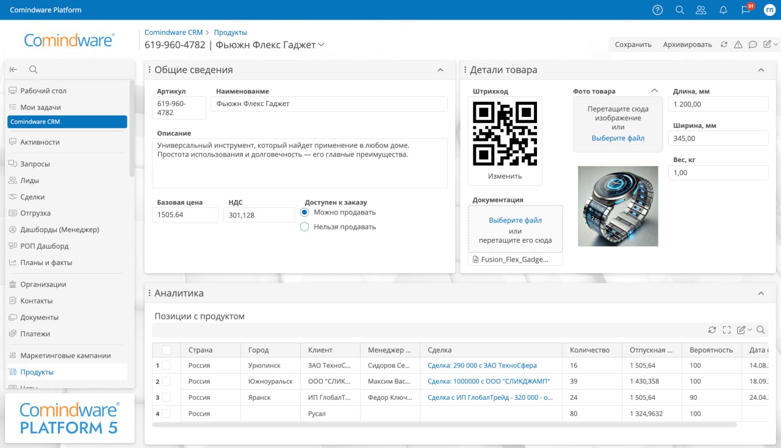This screenshot has height=448, width=781.
Task: Click Изменить under the barcode
Action: click(505, 176)
